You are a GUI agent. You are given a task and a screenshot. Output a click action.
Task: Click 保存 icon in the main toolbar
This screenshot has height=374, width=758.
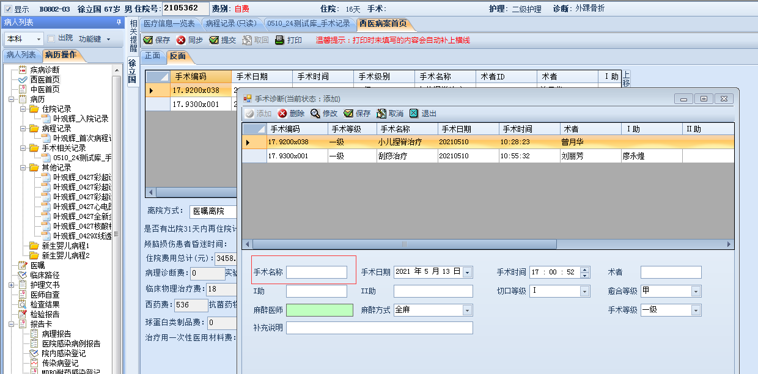pos(148,40)
